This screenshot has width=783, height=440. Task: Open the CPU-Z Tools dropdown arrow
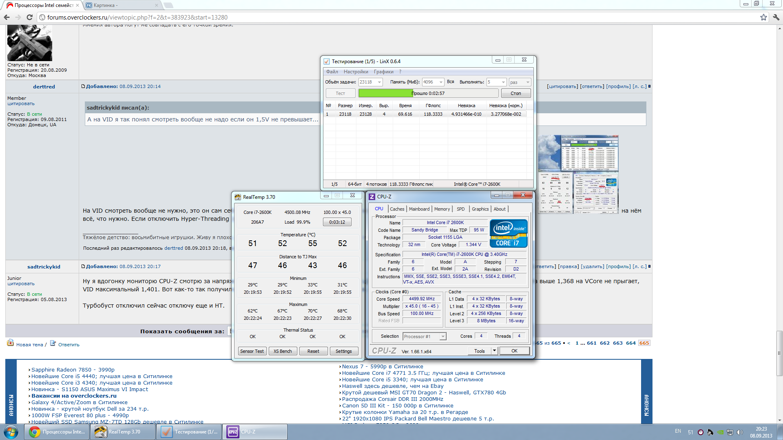[x=494, y=351]
